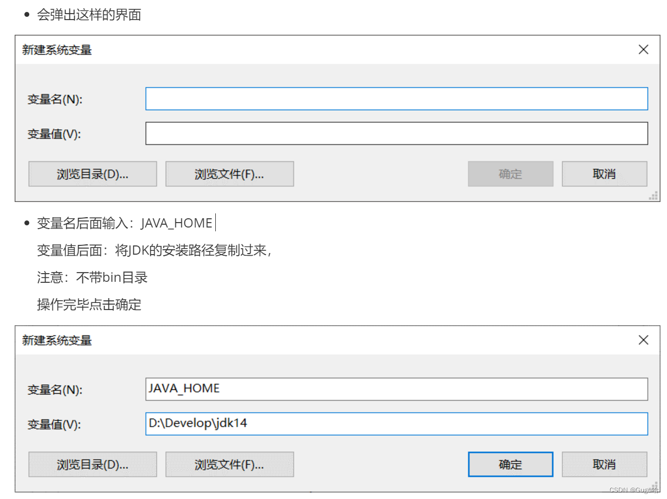Click 浏览文件(F)... in the upper dialog
The height and width of the screenshot is (499, 667).
point(229,174)
